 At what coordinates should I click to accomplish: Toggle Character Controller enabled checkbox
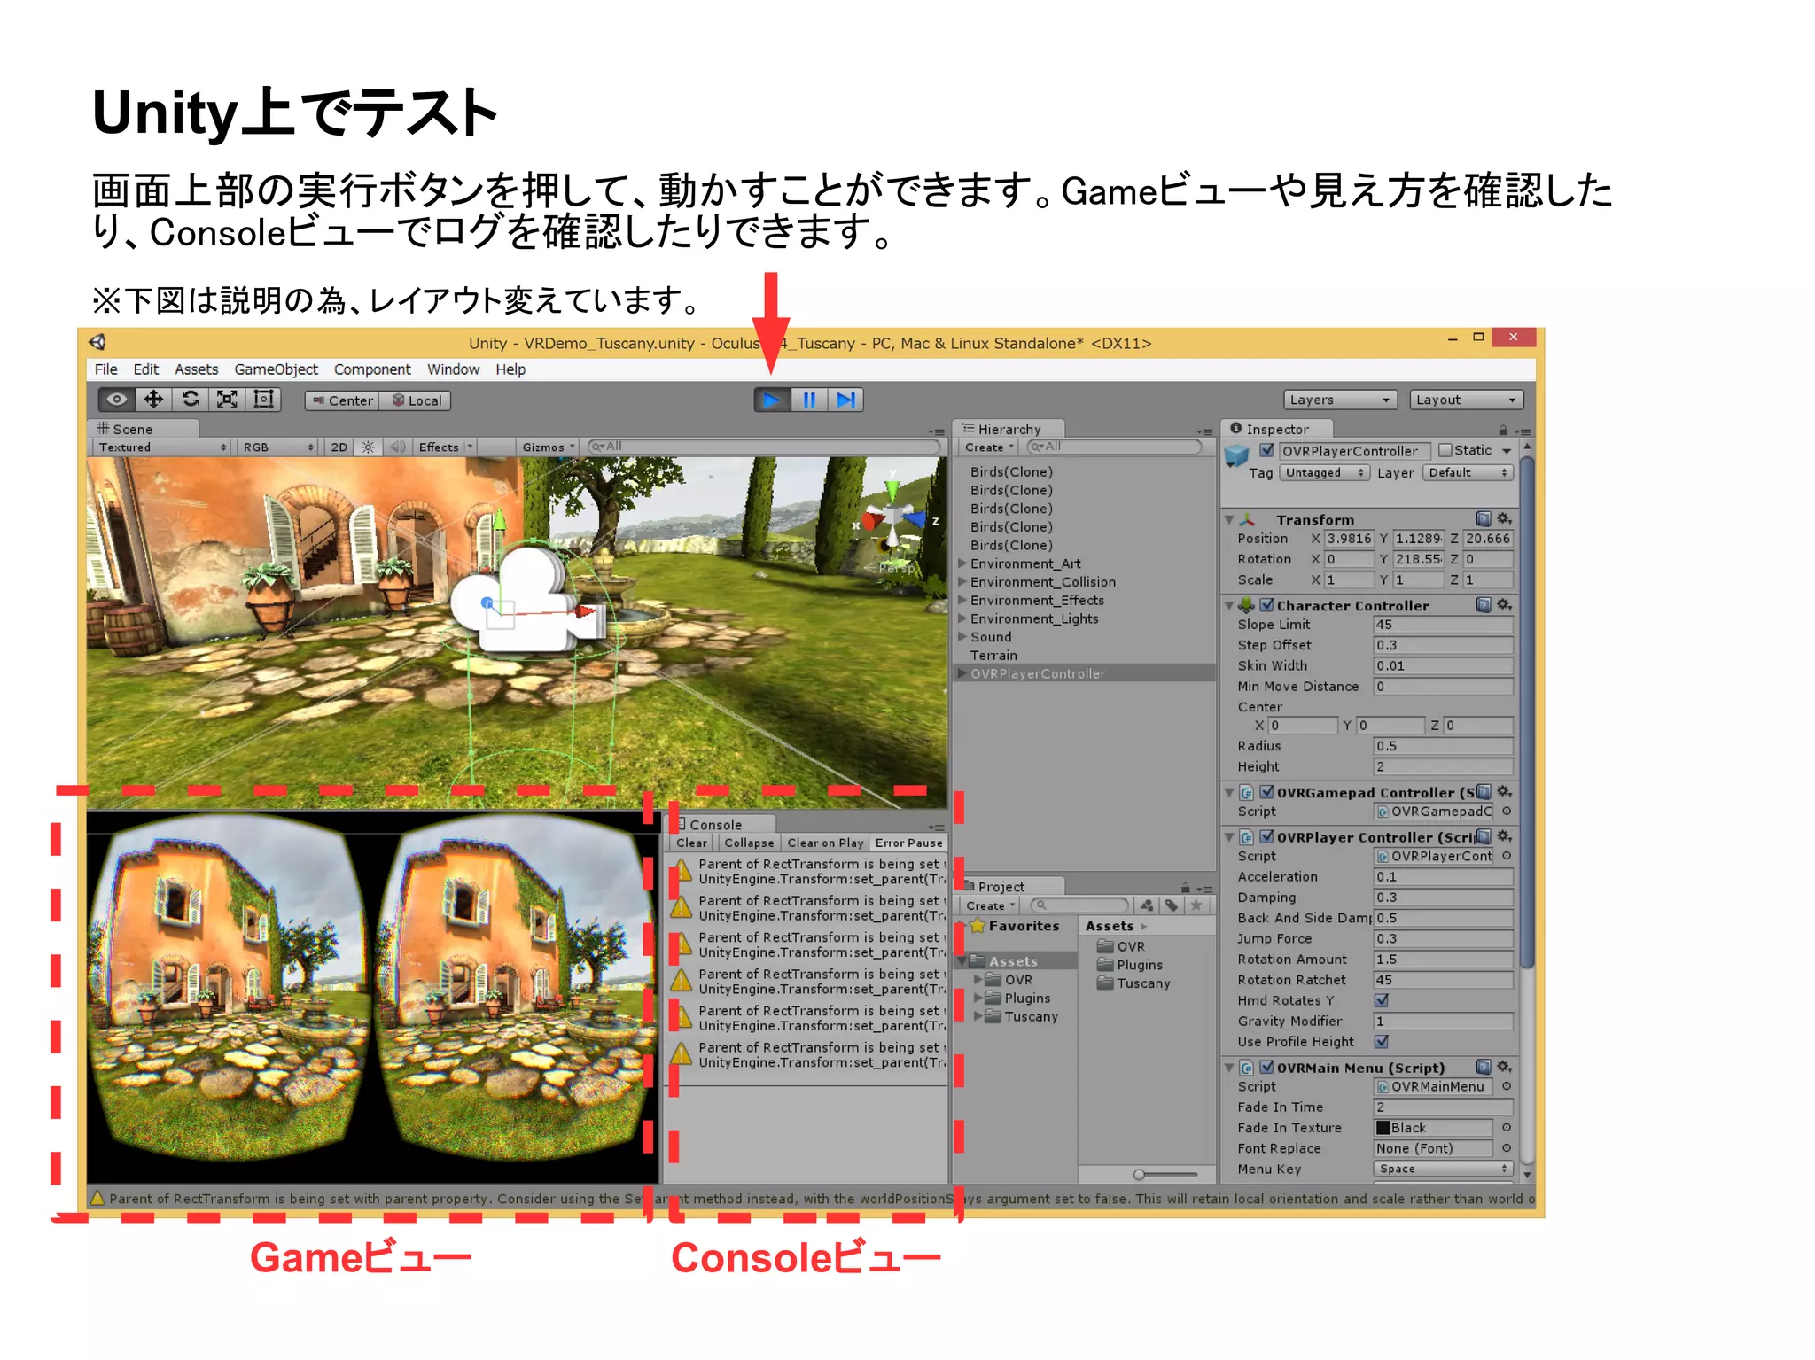pyautogui.click(x=1267, y=605)
